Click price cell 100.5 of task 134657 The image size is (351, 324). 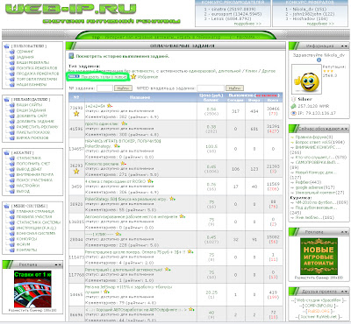coord(211,149)
